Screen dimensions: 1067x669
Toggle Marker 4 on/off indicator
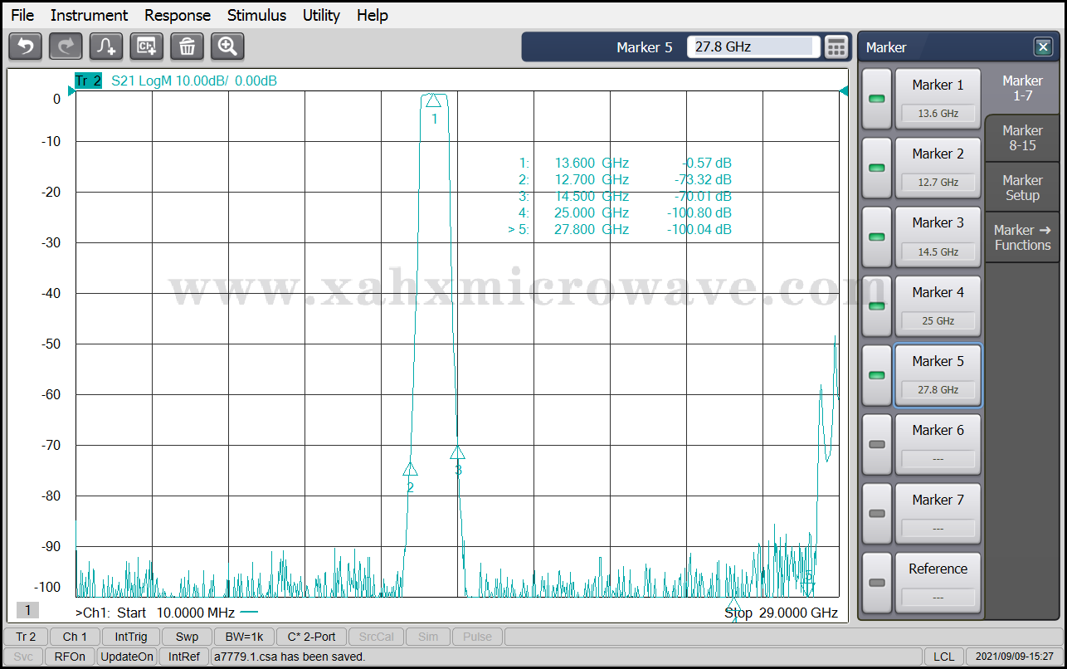[x=877, y=306]
